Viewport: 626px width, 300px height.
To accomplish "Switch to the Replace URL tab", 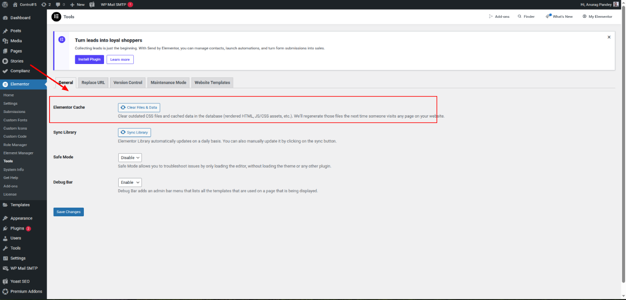I will [93, 82].
